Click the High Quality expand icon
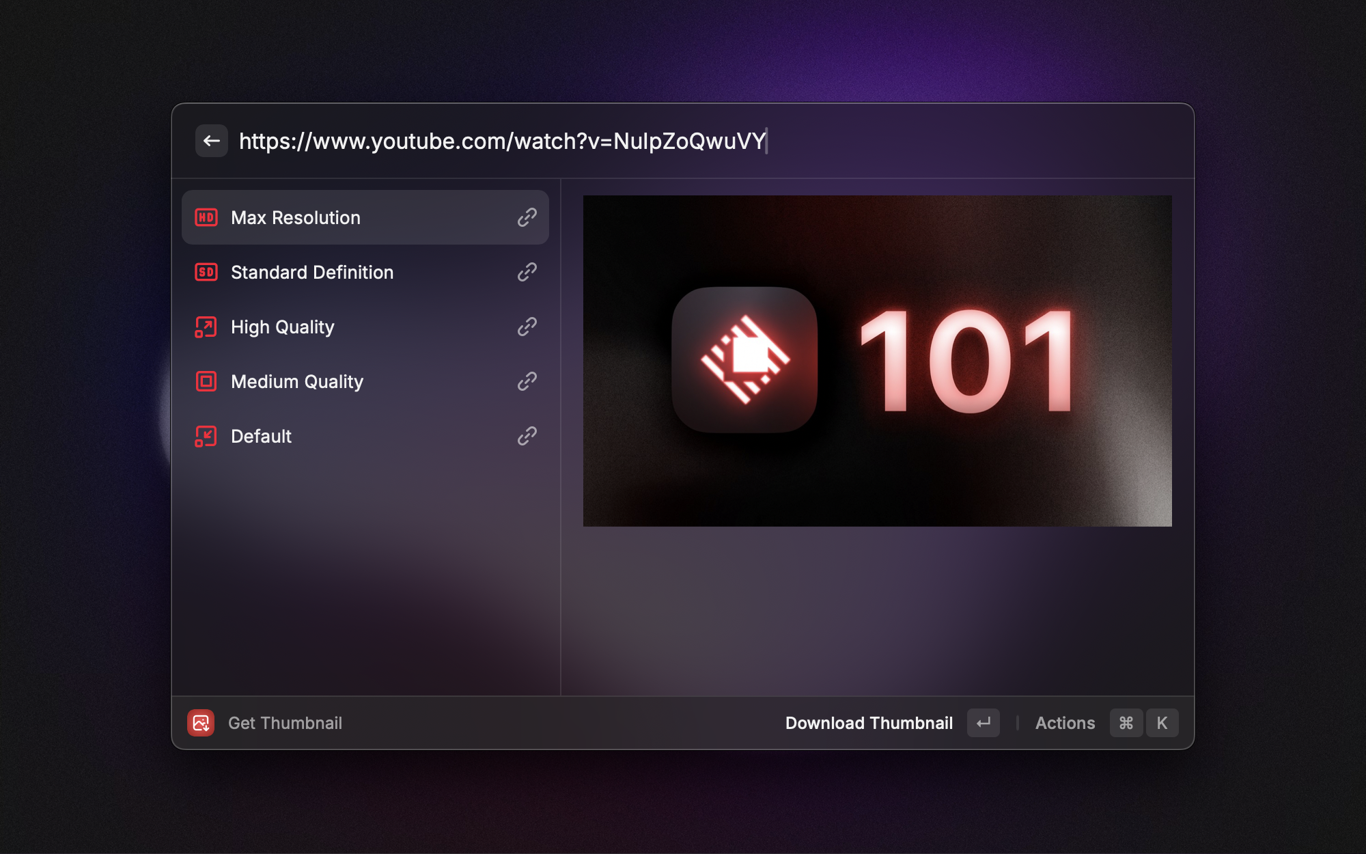The height and width of the screenshot is (854, 1366). click(x=206, y=327)
